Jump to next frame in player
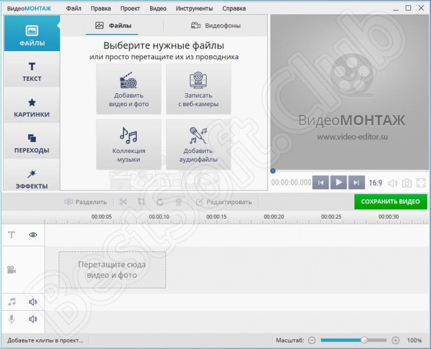Image resolution: width=431 pixels, height=349 pixels. 356,183
